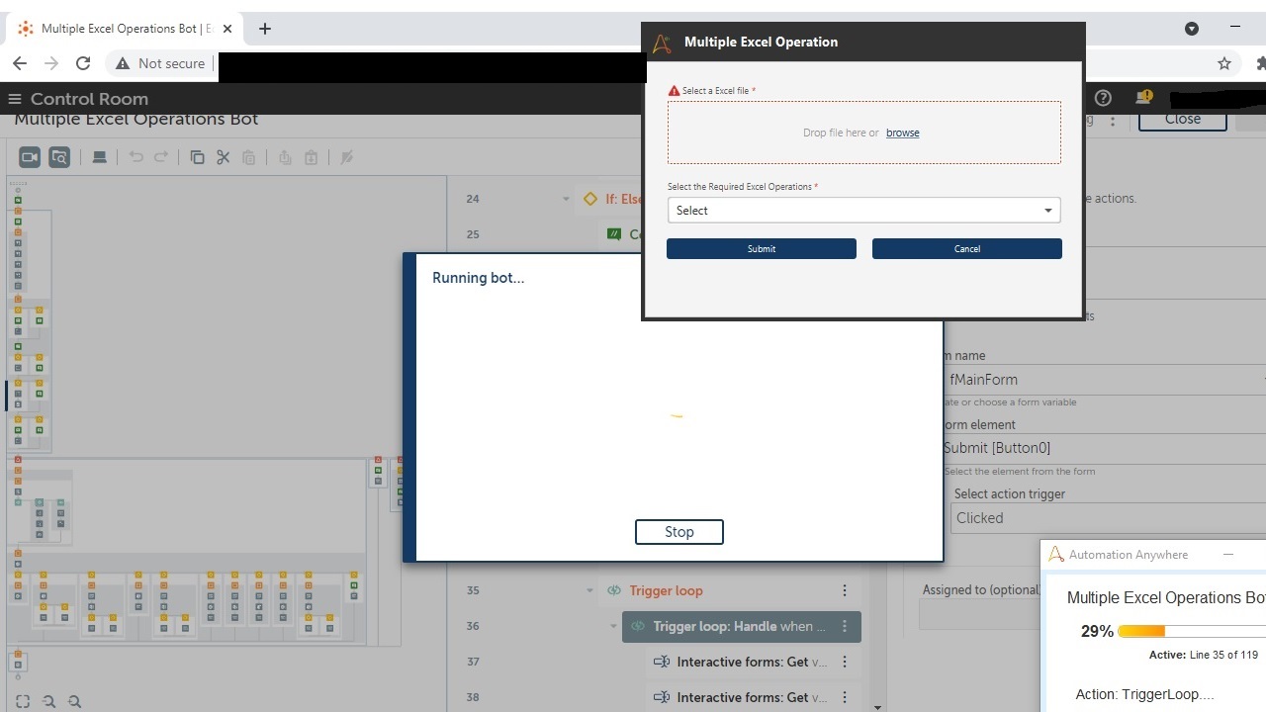
Task: Open options menu for line 38 action
Action: [845, 697]
